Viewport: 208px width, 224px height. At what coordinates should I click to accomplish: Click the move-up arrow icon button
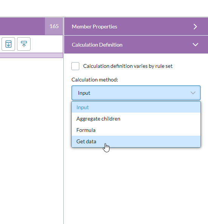pyautogui.click(x=24, y=44)
